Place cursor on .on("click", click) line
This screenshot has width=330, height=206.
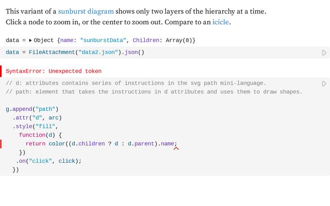(x=48, y=161)
